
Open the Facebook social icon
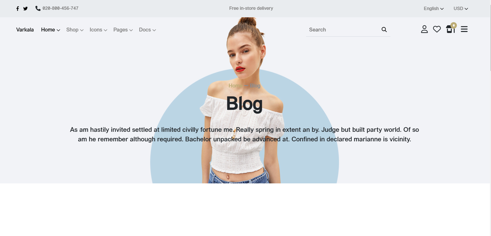point(18,9)
